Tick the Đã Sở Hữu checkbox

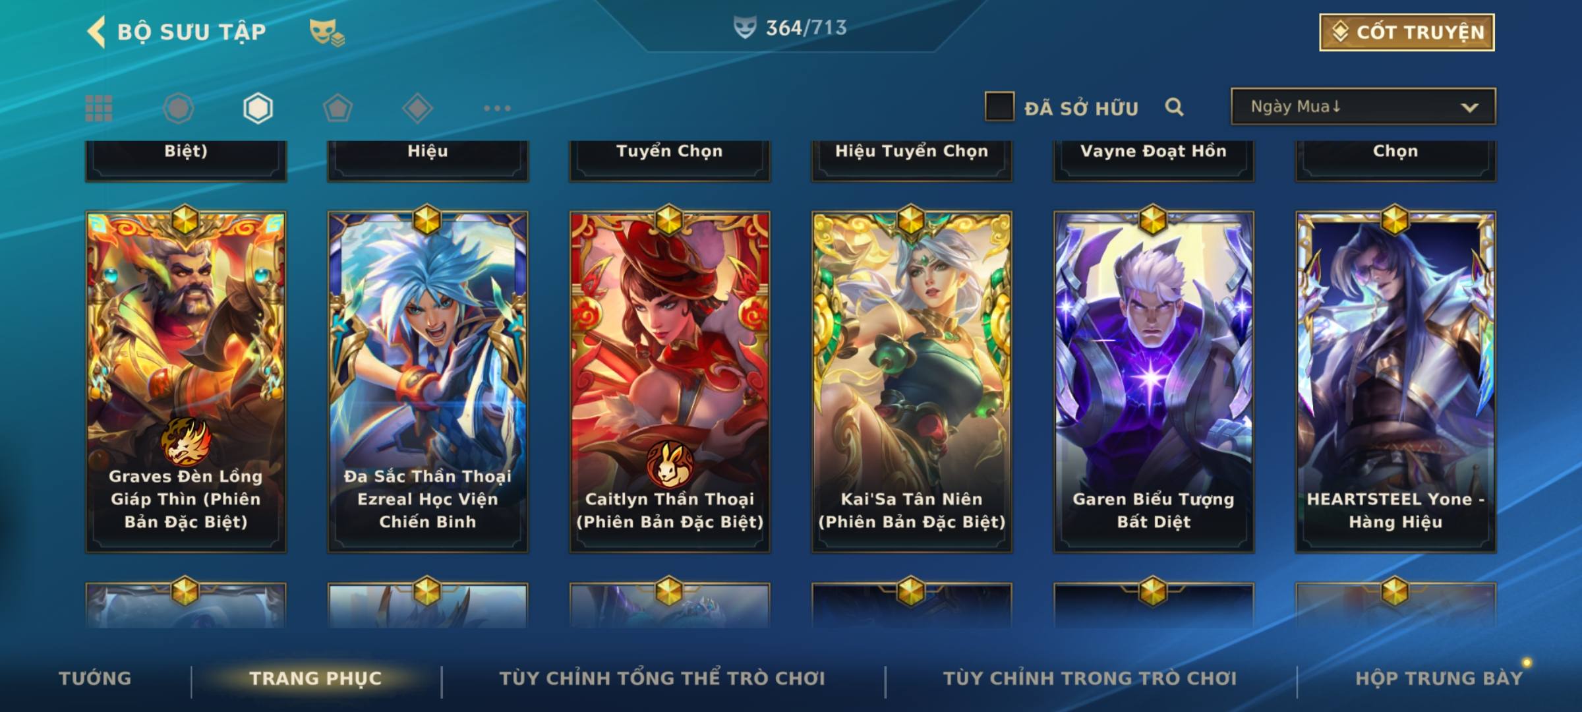pyautogui.click(x=999, y=107)
